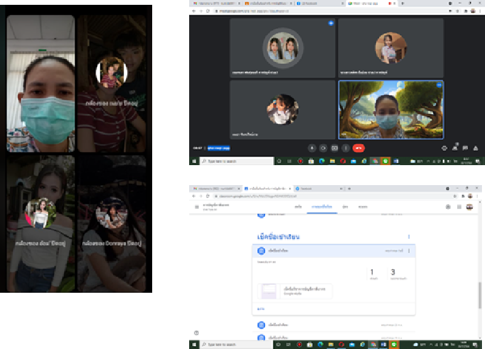Open the attached Google Slides file card
The height and width of the screenshot is (349, 485).
click(x=295, y=292)
